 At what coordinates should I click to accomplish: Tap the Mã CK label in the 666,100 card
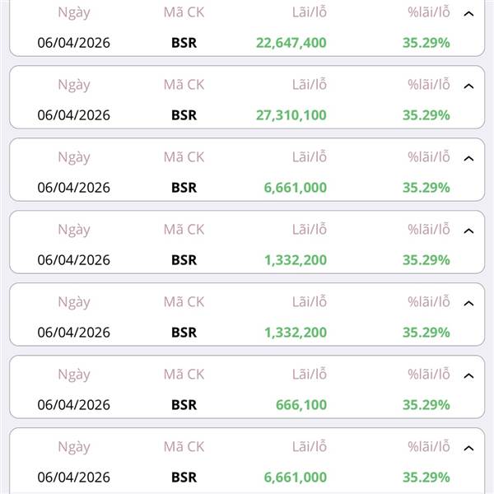(184, 375)
